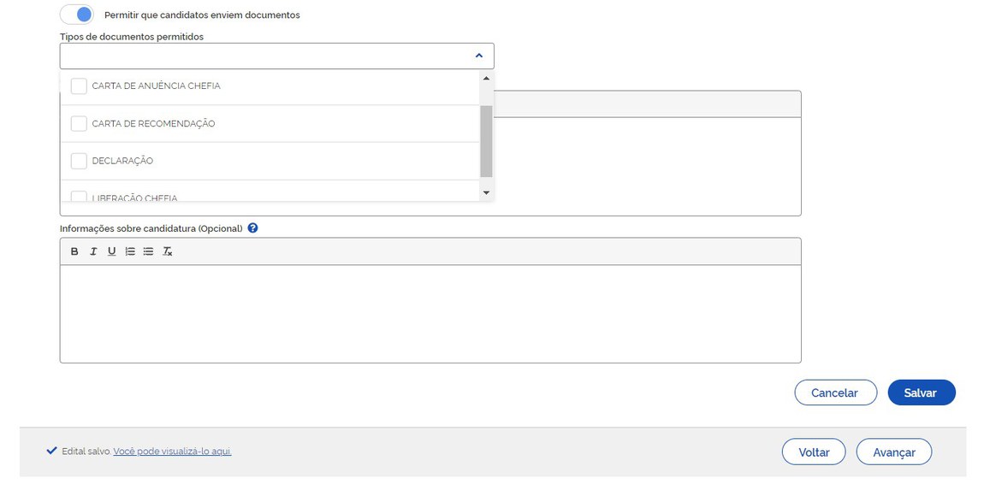Click the document list scrollbar thumb

tap(486, 140)
